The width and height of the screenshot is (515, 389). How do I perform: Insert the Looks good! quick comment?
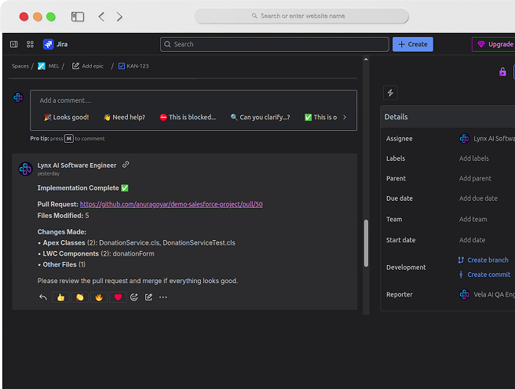point(67,117)
